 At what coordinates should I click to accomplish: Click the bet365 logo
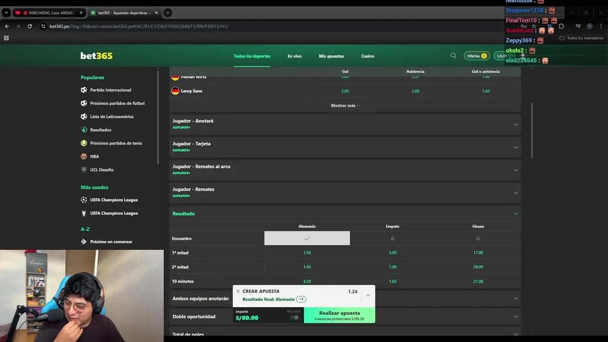point(96,56)
